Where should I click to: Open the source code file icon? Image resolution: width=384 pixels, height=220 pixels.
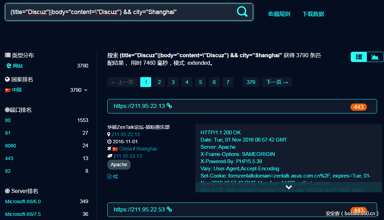[x=109, y=176]
